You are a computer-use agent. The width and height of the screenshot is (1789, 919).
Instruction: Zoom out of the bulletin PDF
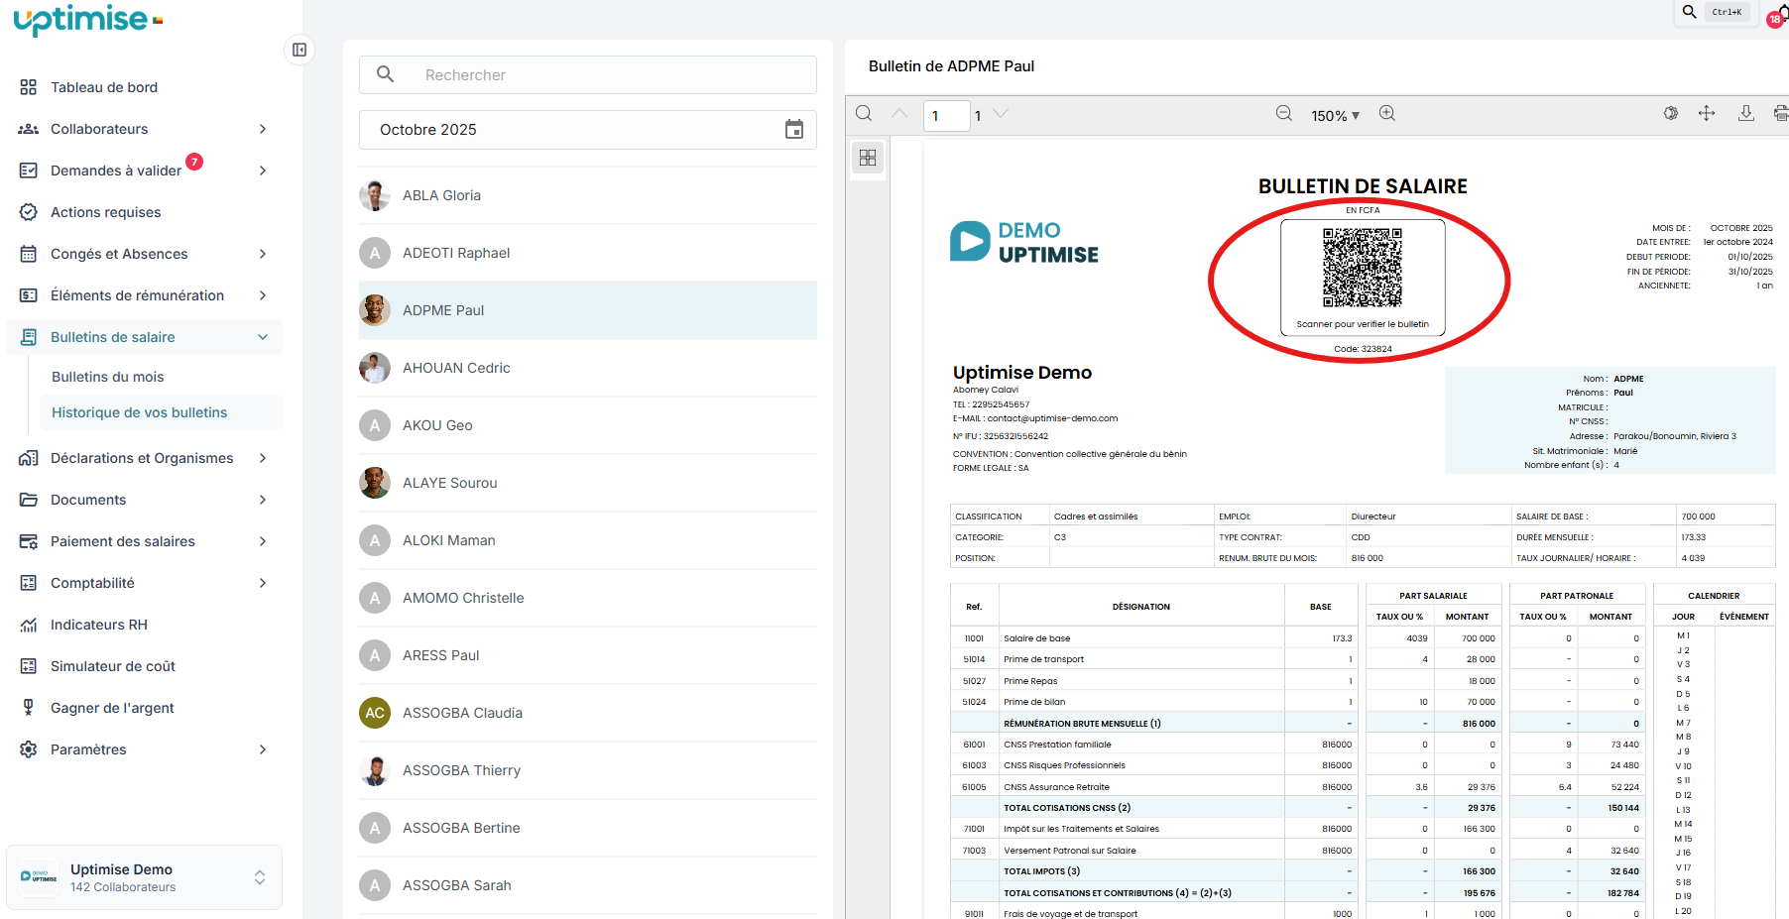pyautogui.click(x=1284, y=114)
